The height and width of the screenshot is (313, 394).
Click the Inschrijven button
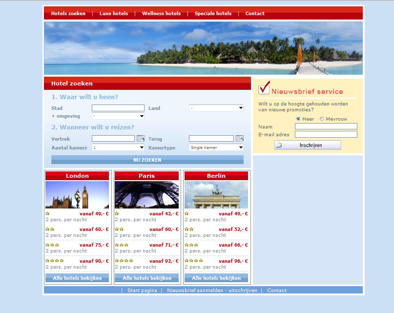(x=308, y=145)
